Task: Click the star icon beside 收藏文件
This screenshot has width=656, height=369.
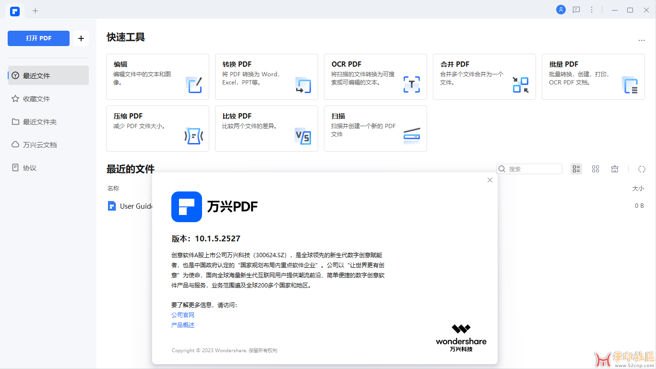Action: point(15,98)
